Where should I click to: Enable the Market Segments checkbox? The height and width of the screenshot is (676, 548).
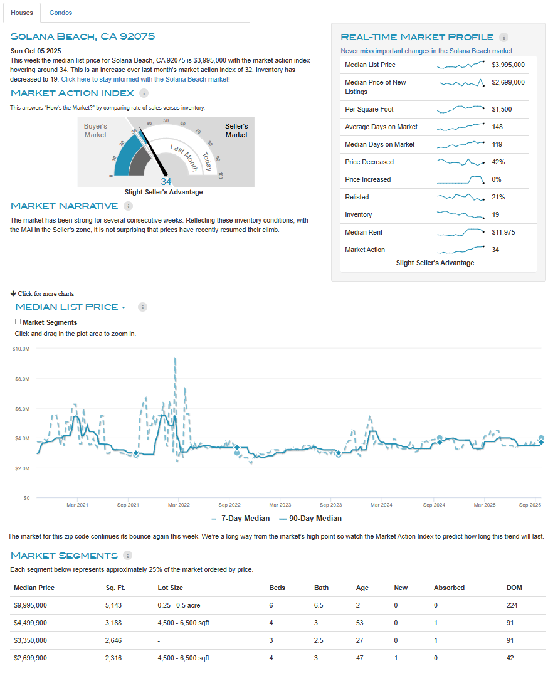(18, 322)
